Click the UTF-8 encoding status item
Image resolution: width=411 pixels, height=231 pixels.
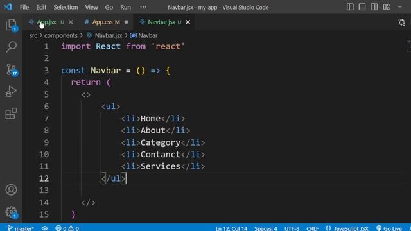tap(292, 228)
